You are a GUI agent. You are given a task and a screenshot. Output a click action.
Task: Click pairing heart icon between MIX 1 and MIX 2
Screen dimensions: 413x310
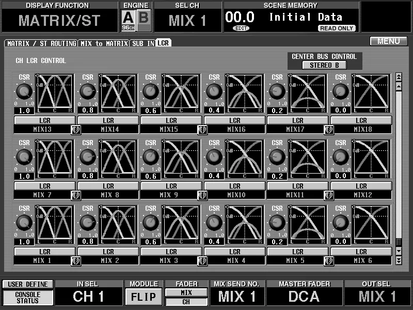tap(76, 261)
